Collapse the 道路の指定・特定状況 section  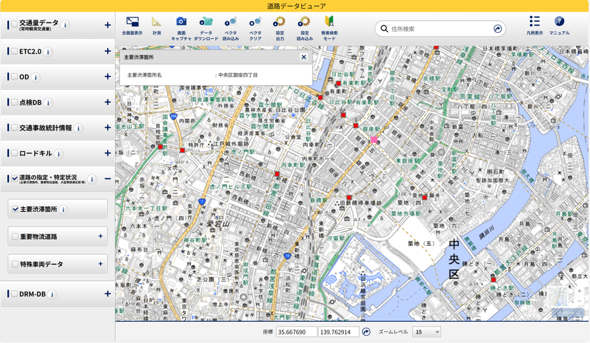click(x=107, y=179)
